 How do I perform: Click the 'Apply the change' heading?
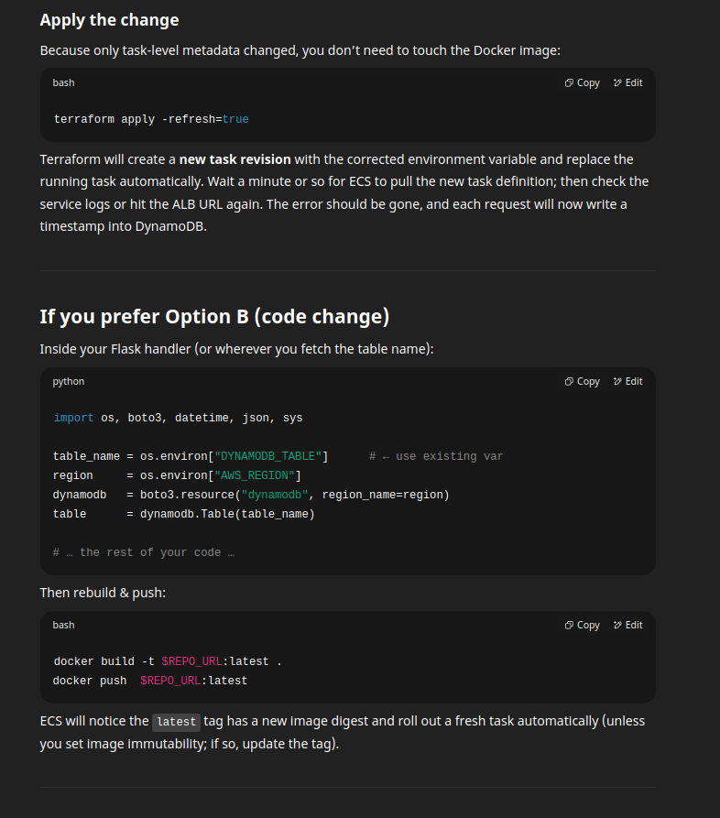tap(109, 20)
